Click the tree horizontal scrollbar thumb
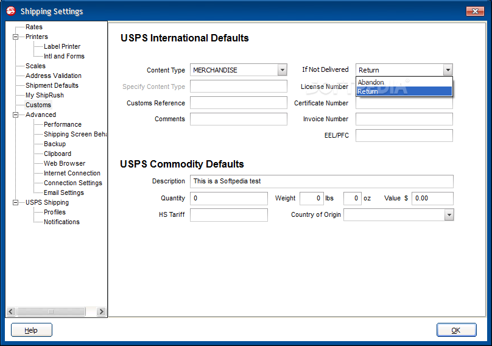The height and width of the screenshot is (346, 492). tap(51, 311)
